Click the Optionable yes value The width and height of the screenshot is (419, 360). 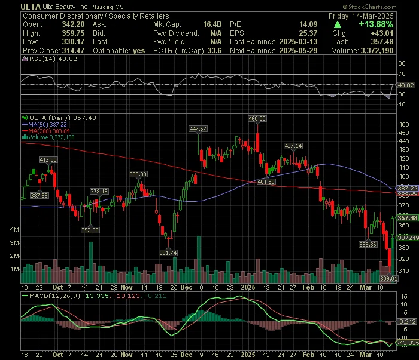(139, 51)
